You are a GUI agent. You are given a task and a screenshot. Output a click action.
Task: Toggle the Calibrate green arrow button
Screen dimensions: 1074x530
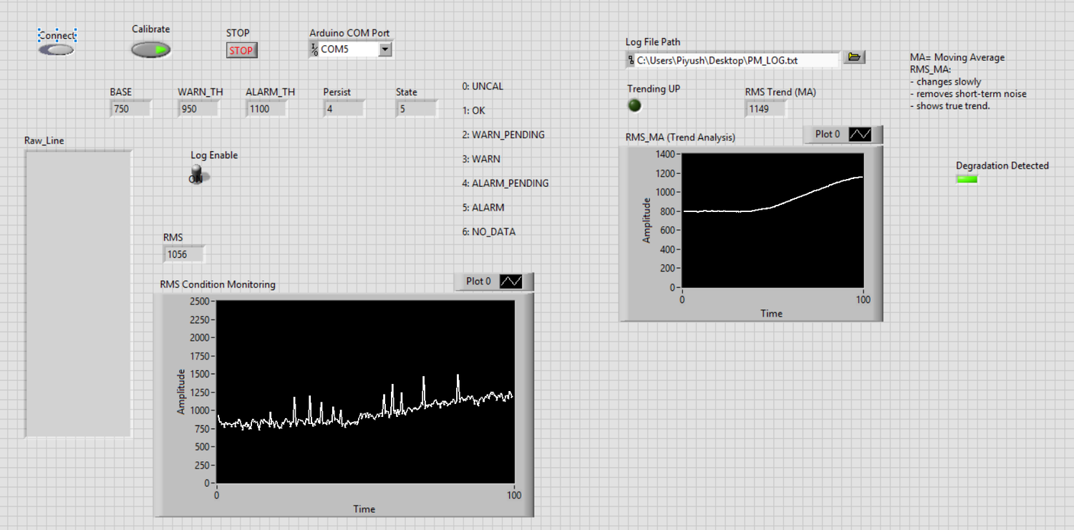pos(150,49)
